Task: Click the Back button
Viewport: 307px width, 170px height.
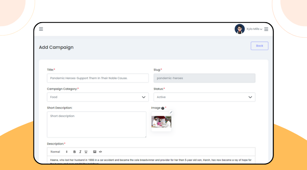Action: [x=259, y=46]
